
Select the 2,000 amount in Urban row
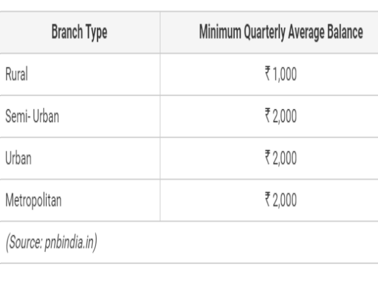tap(285, 158)
